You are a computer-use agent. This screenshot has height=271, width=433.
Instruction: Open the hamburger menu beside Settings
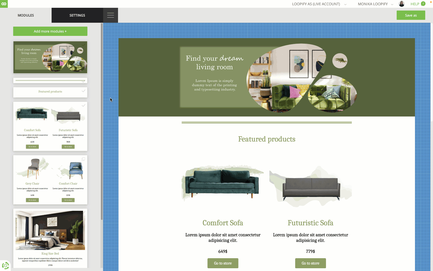pos(111,15)
